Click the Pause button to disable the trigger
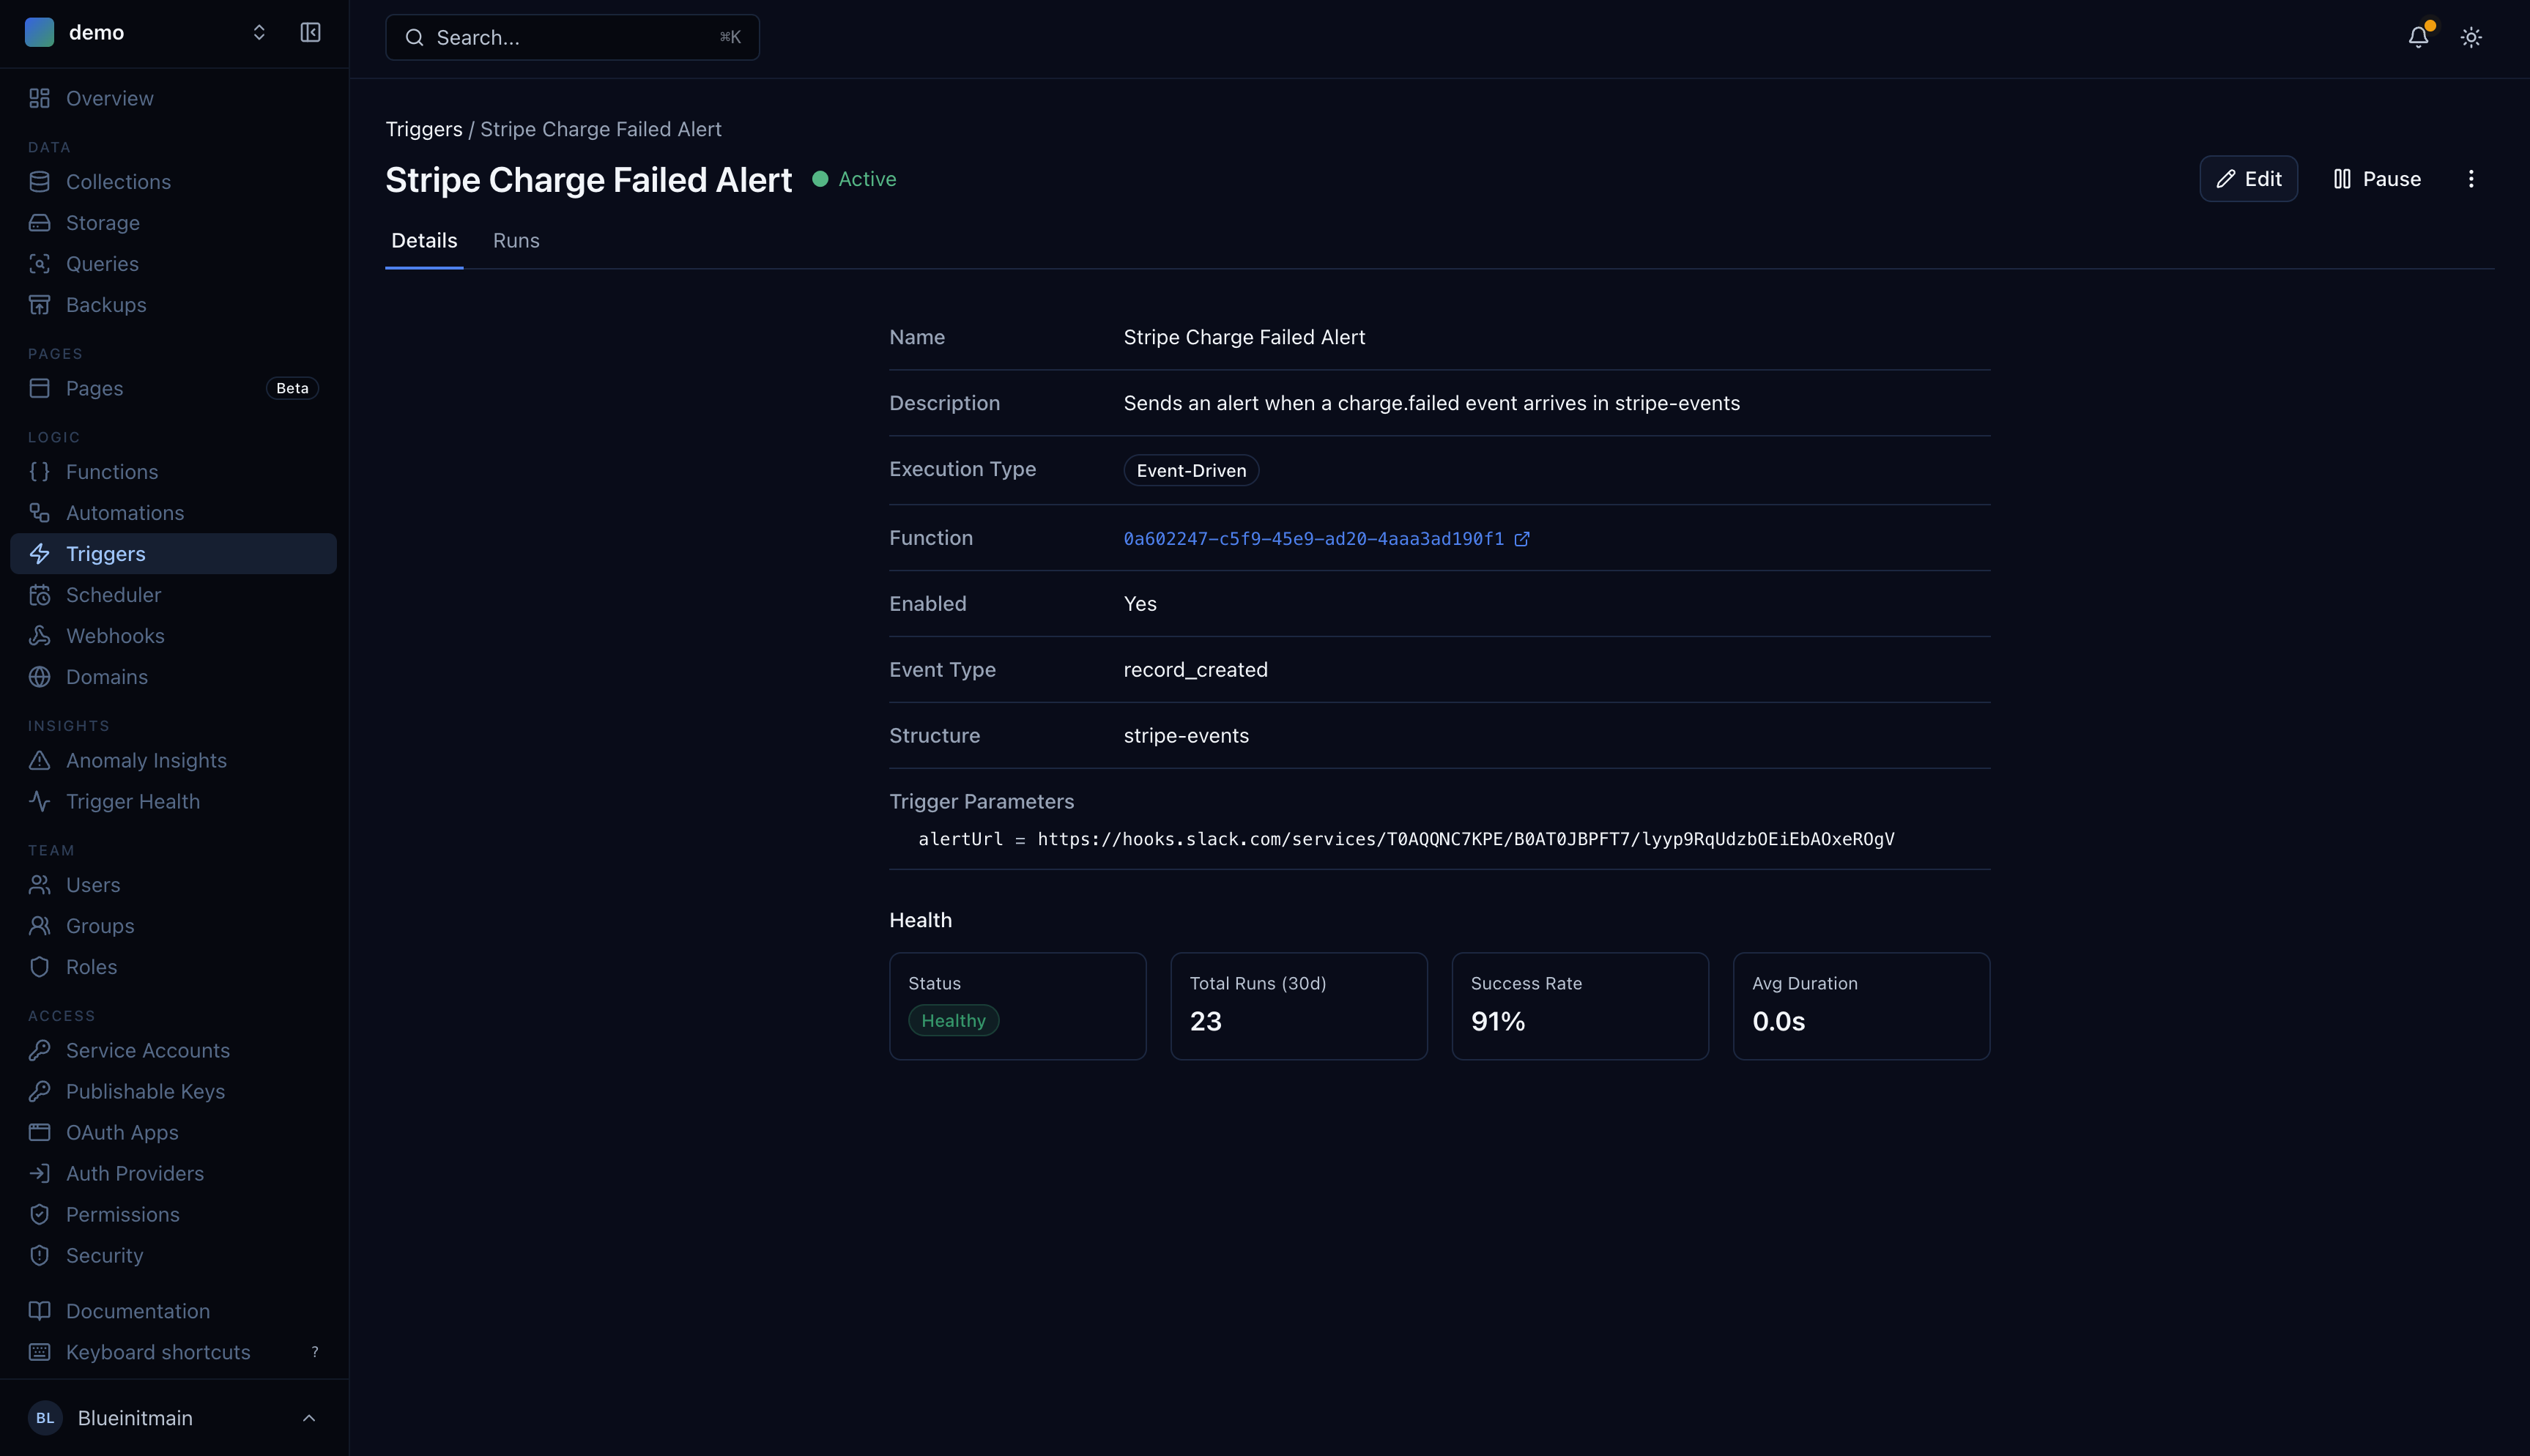This screenshot has width=2530, height=1456. (2377, 178)
